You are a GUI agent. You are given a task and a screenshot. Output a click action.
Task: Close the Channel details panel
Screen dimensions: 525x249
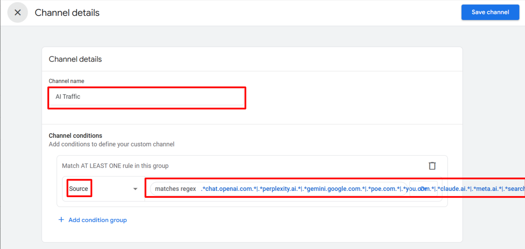pos(17,13)
